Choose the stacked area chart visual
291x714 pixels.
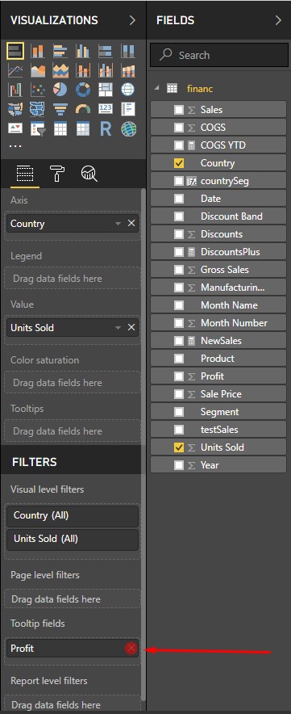[x=60, y=70]
